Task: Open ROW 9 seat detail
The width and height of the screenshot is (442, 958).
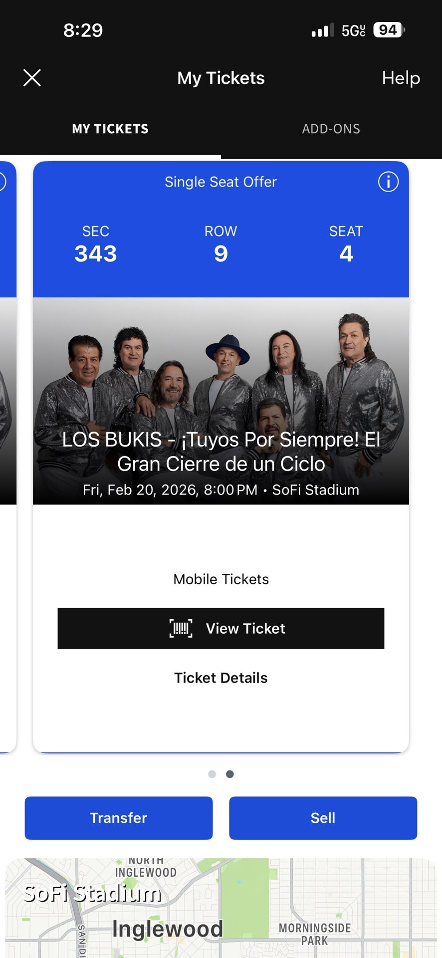Action: click(x=221, y=244)
